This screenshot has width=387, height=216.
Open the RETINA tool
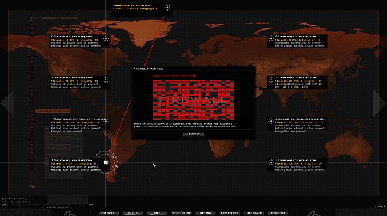205,213
